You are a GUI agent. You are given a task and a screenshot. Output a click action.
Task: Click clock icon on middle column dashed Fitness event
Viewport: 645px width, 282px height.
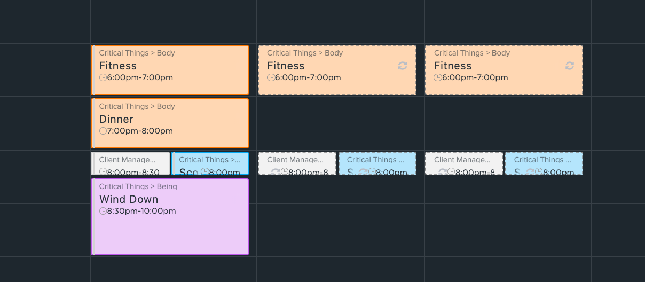[271, 77]
